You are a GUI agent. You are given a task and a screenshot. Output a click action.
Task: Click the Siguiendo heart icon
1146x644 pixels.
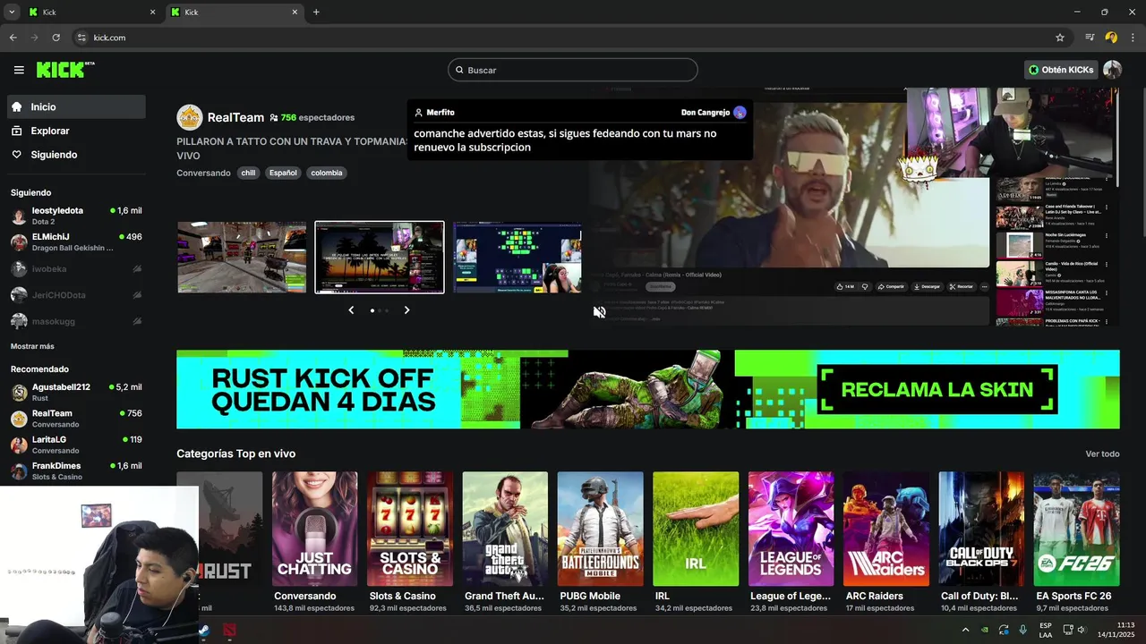(x=17, y=155)
